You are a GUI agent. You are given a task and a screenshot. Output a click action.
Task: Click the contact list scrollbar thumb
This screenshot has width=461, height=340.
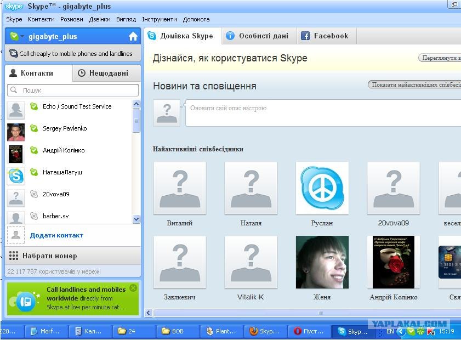[136, 121]
